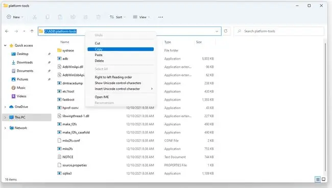Click the vertical scrollbar of file list
The image size is (332, 188).
[x=325, y=107]
